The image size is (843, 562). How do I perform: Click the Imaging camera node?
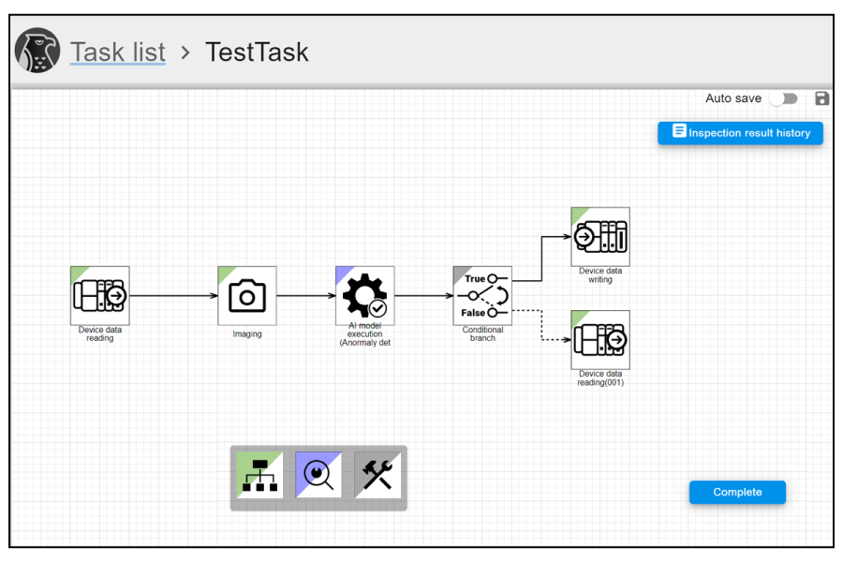tap(247, 295)
